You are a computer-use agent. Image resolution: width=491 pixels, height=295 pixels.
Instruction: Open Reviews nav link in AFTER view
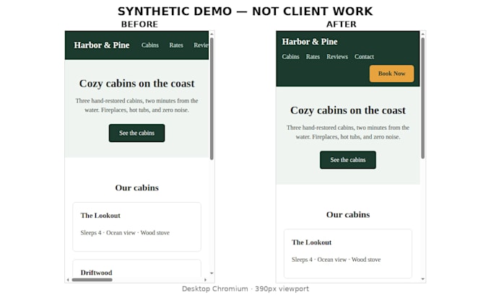337,57
